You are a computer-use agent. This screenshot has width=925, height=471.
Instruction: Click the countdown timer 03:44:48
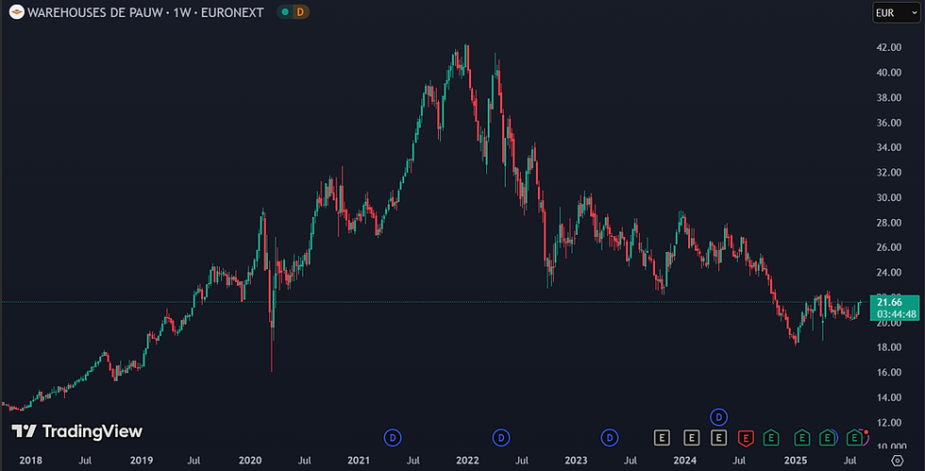896,314
